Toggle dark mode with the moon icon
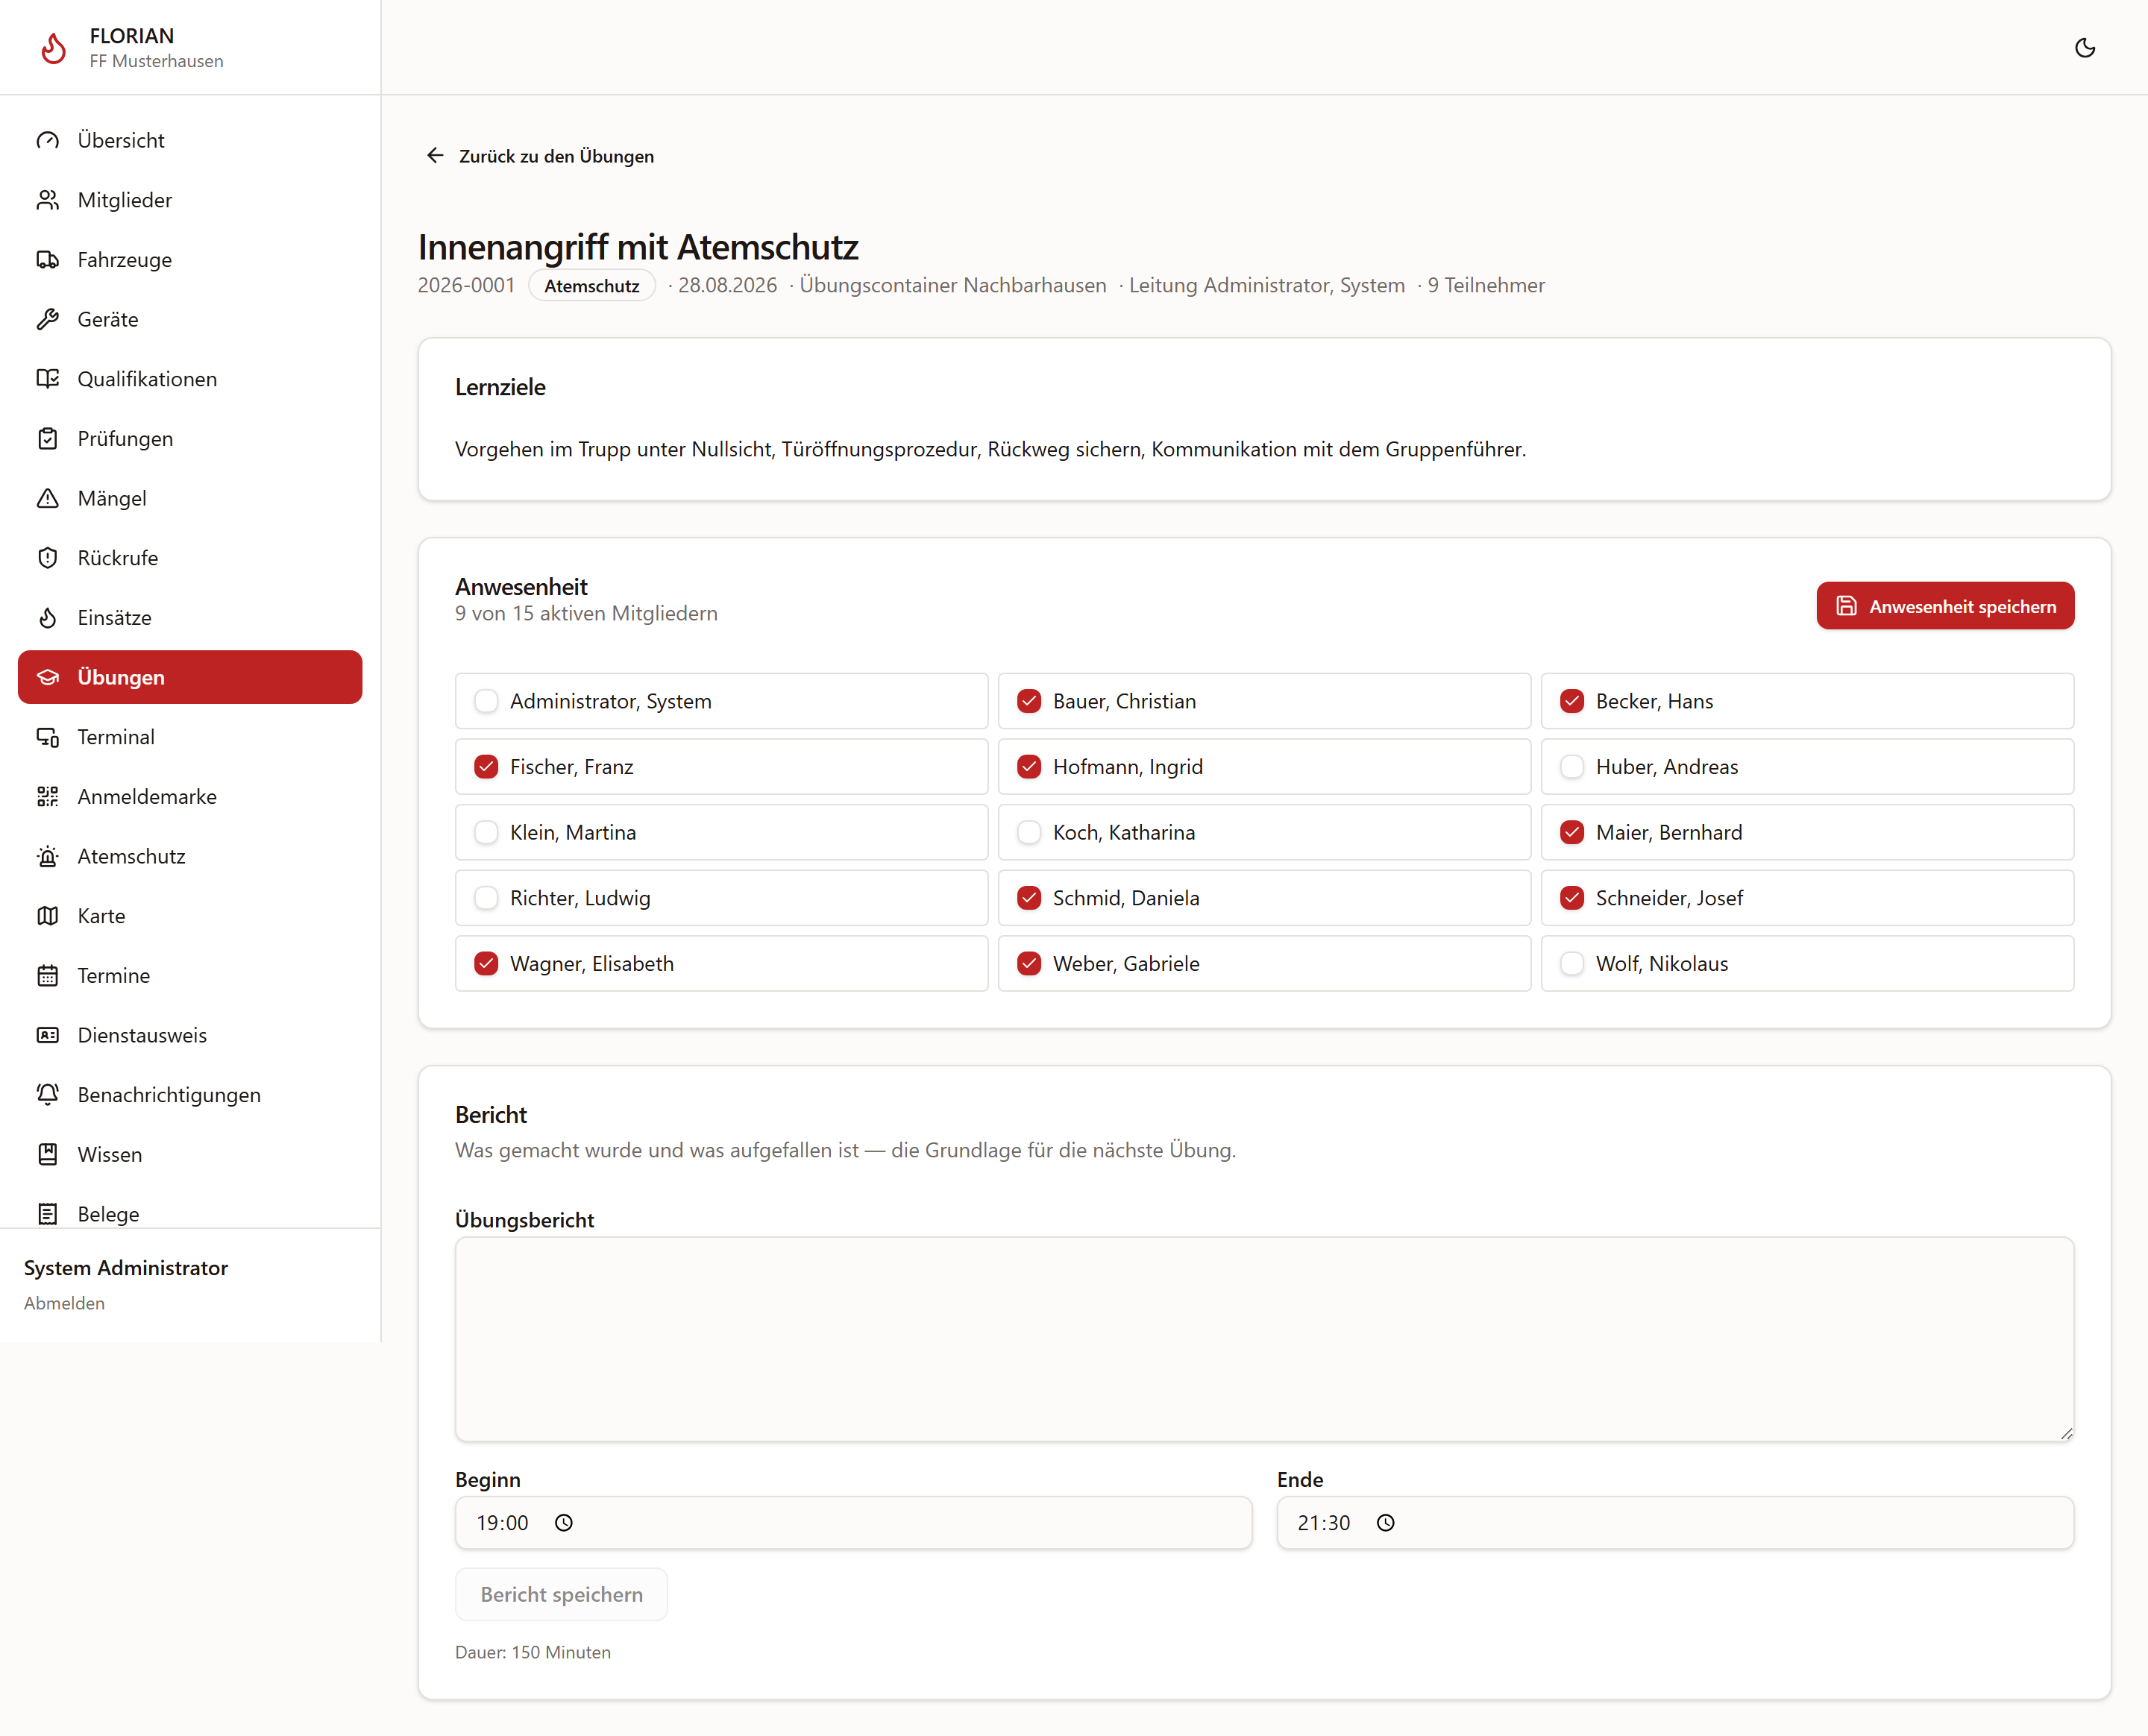Image resolution: width=2148 pixels, height=1736 pixels. 2084,48
